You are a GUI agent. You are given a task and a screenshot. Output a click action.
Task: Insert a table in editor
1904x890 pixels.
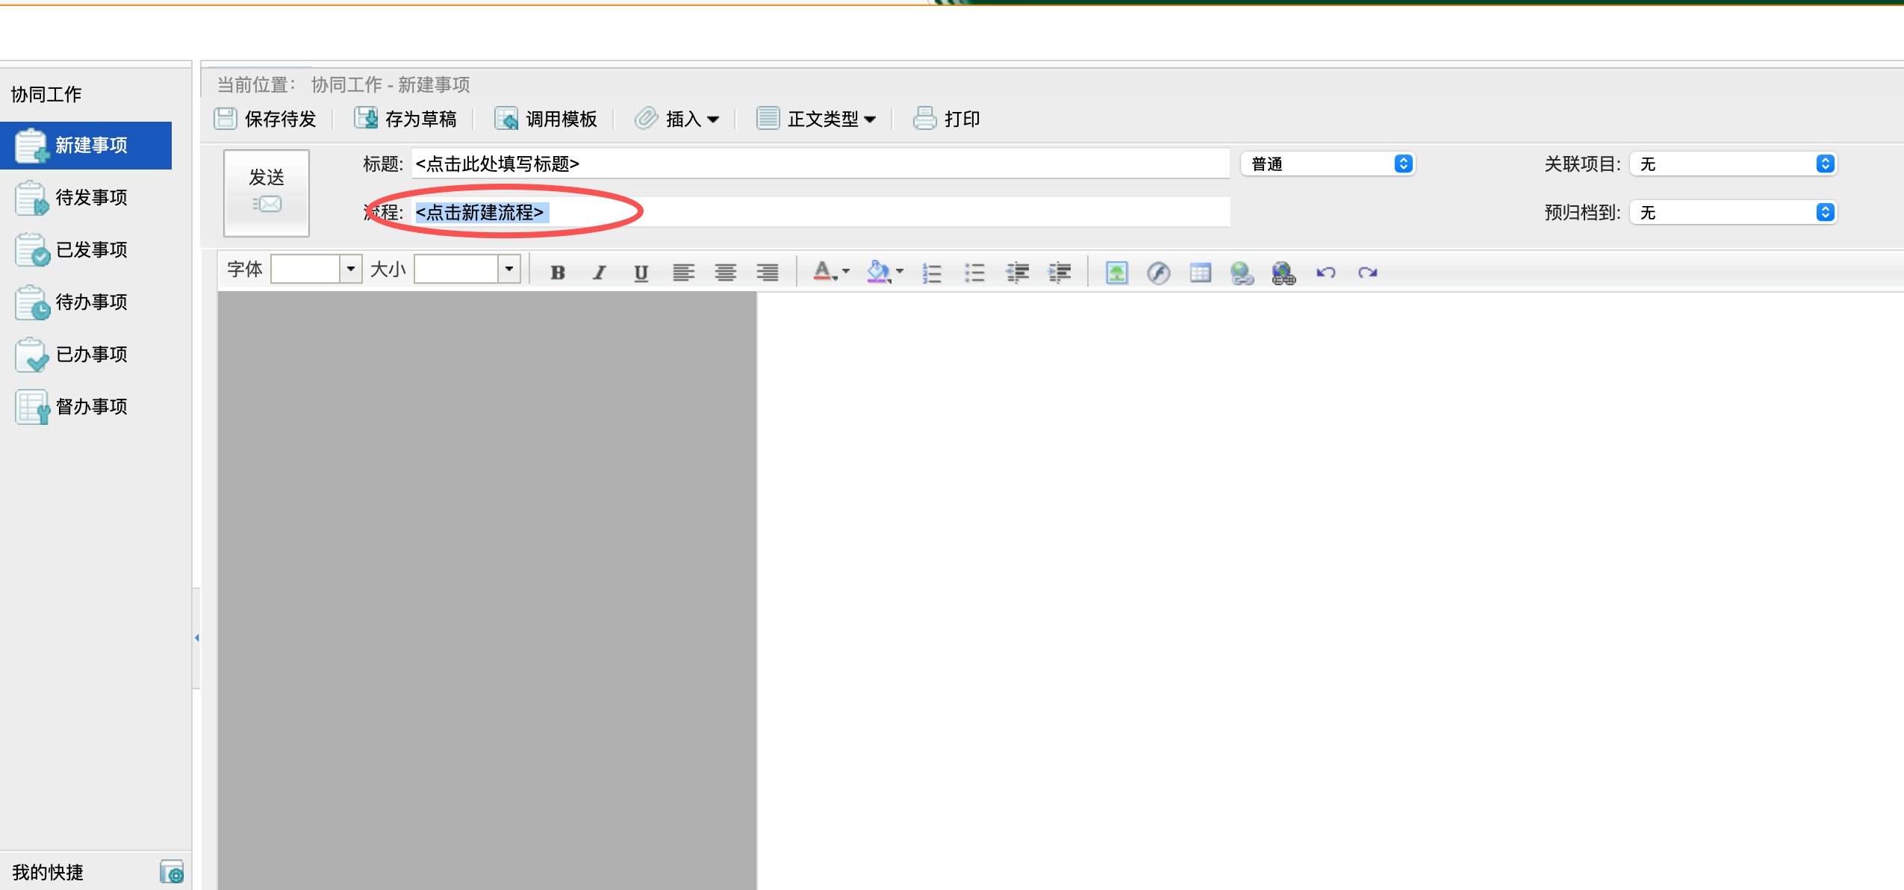click(x=1200, y=273)
